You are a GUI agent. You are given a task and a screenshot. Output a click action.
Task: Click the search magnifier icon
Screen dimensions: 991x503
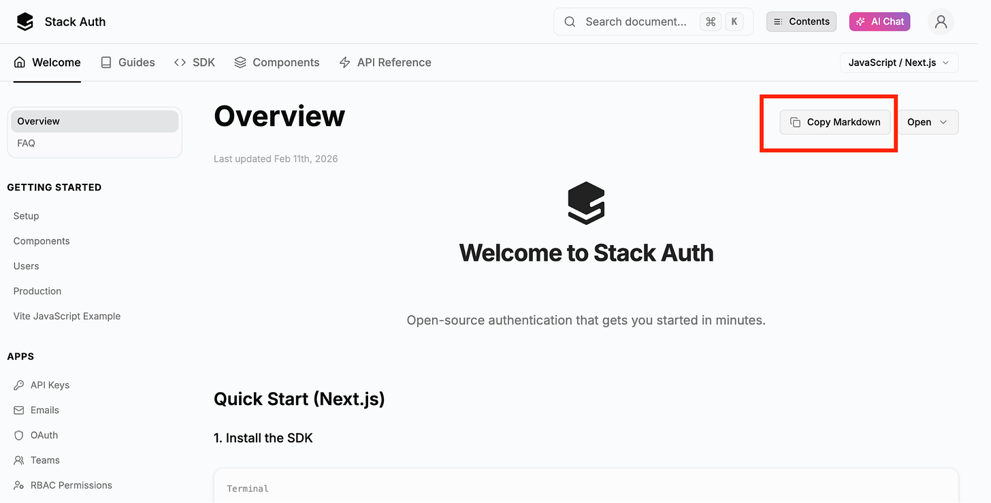click(x=570, y=22)
